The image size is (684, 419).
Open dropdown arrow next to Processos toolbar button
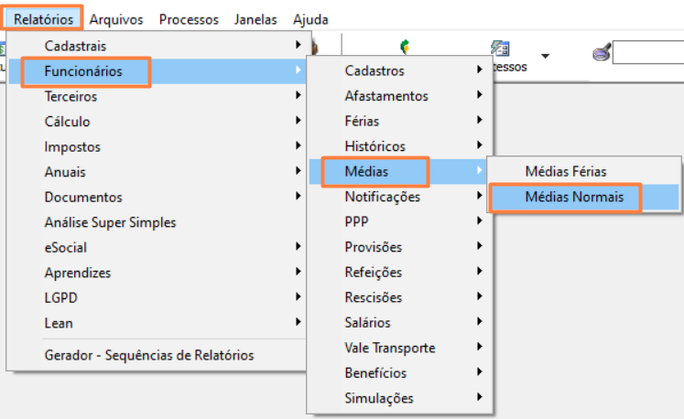(x=546, y=57)
